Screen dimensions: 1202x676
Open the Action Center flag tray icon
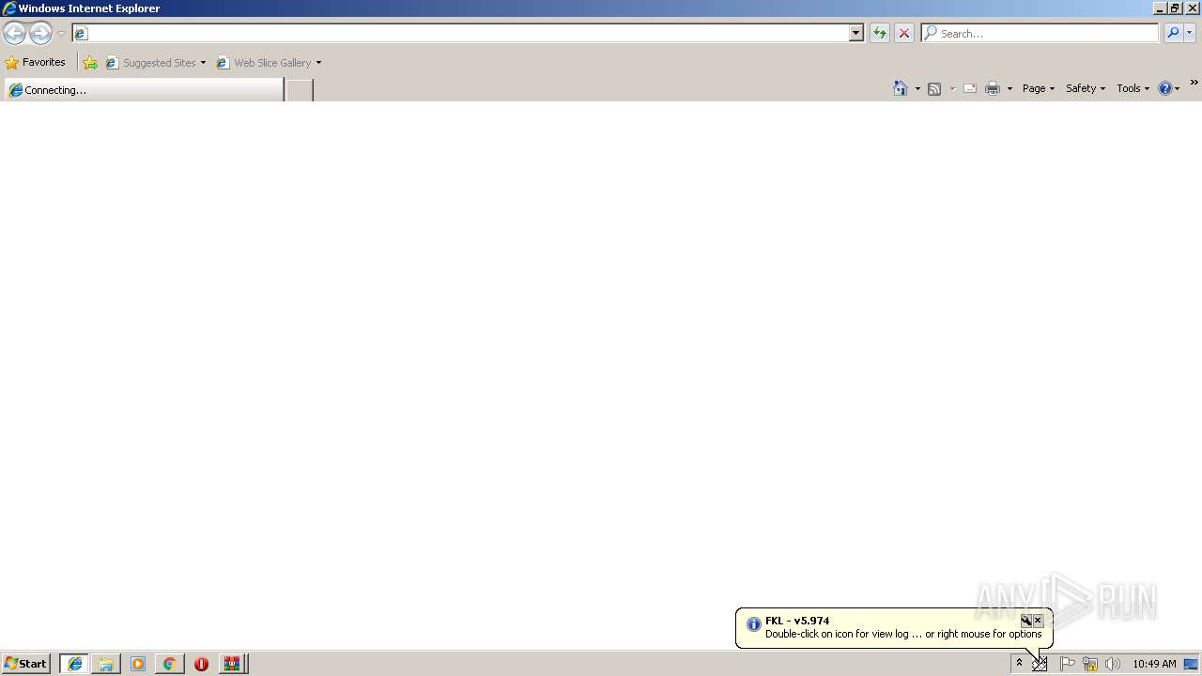tap(1068, 664)
